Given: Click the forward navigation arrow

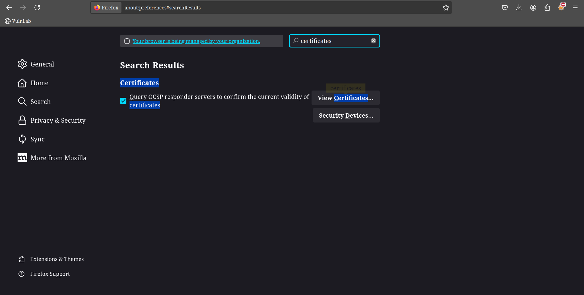Looking at the screenshot, I should pos(23,7).
